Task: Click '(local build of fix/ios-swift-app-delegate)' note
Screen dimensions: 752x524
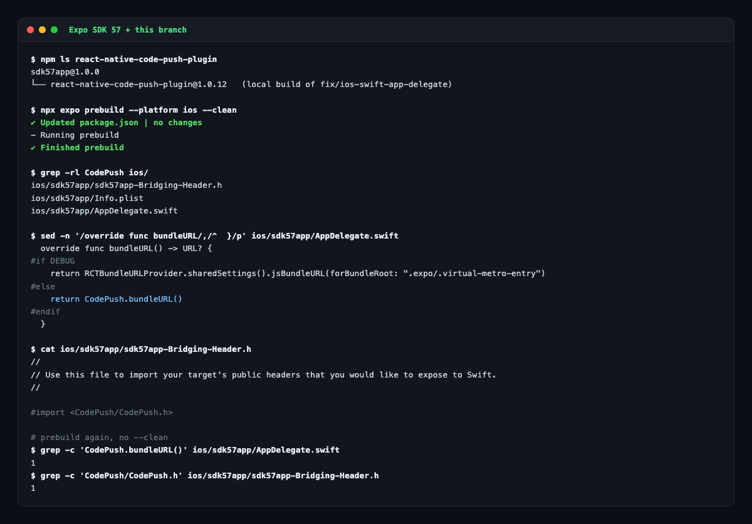Action: click(x=347, y=84)
